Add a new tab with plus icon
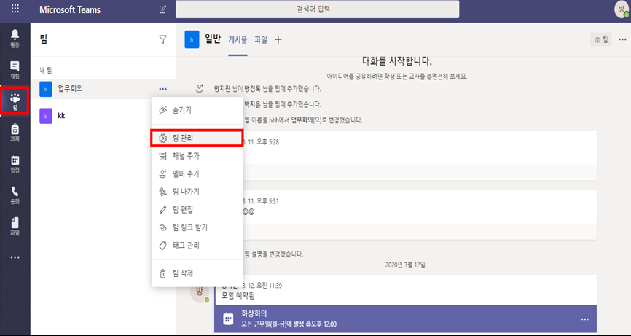Screen dimensions: 631x336 278,39
